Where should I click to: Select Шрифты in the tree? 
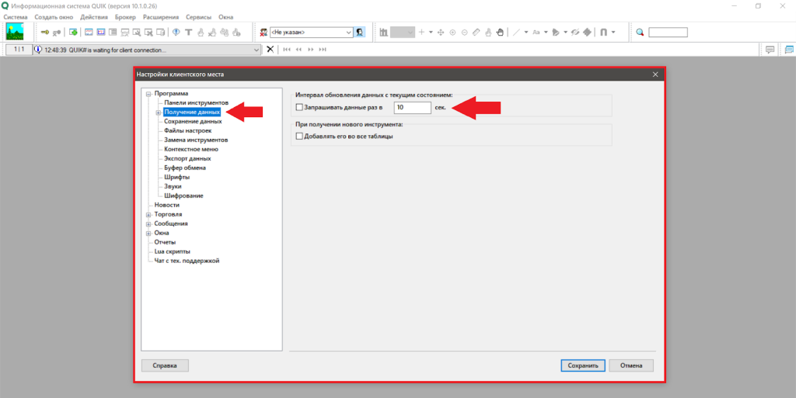pos(176,177)
